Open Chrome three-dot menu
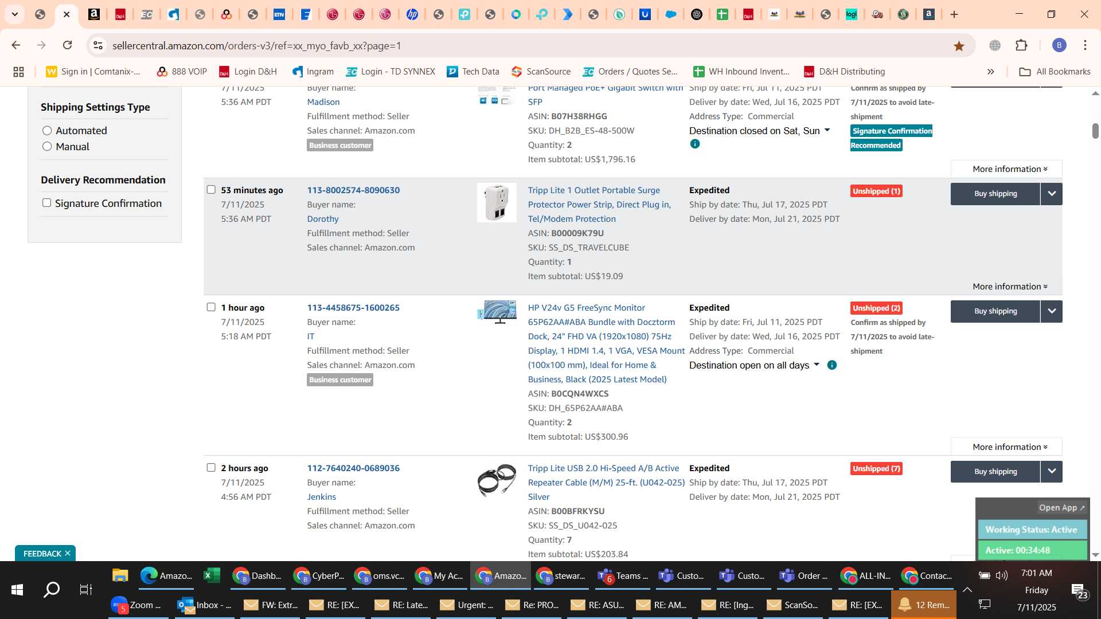1101x619 pixels. [1085, 45]
